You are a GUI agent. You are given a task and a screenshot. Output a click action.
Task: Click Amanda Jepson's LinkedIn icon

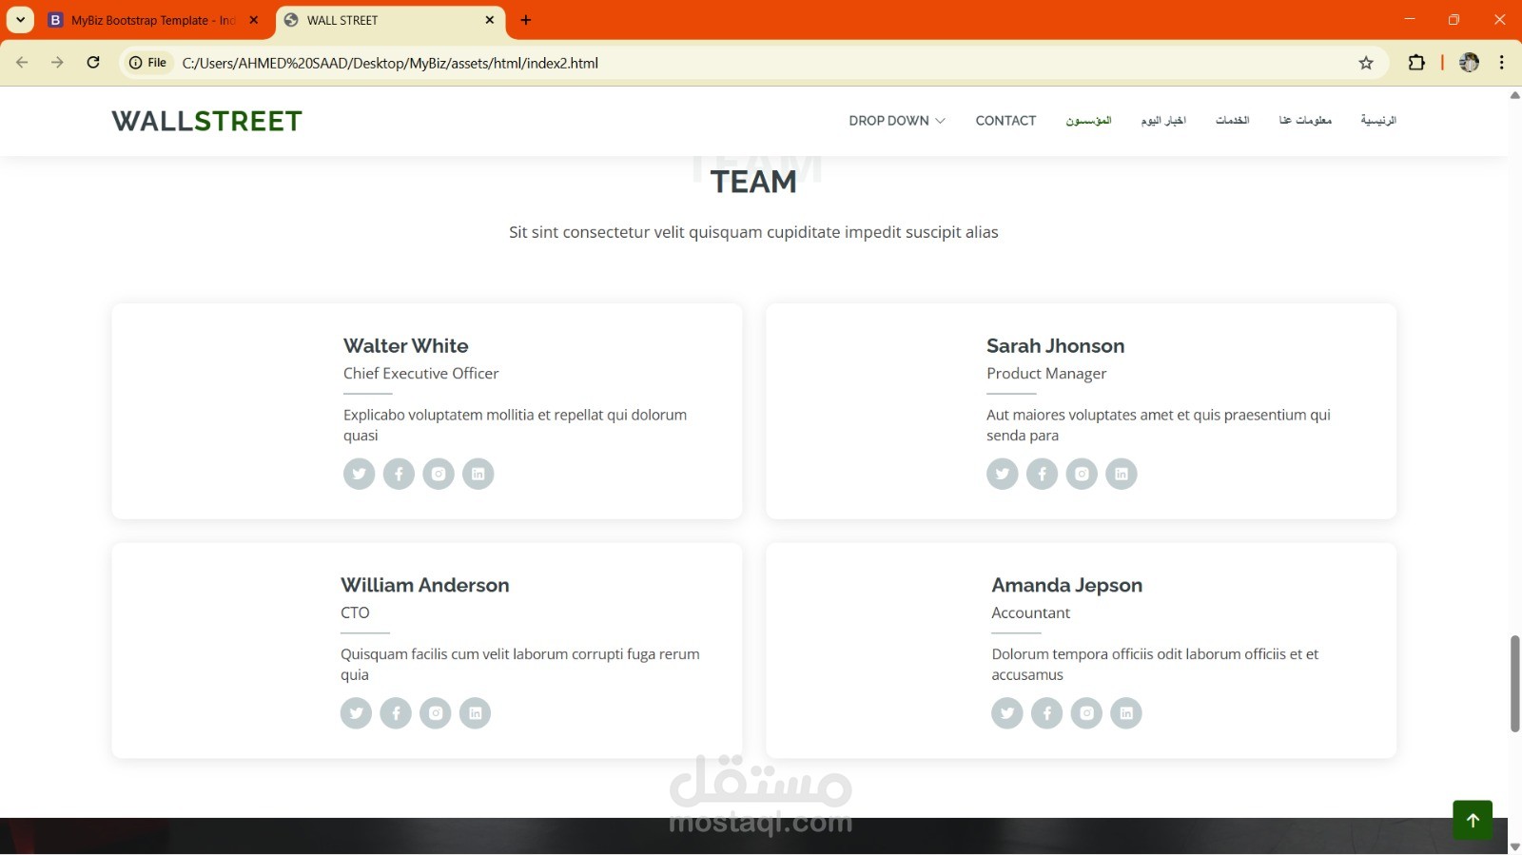point(1126,713)
